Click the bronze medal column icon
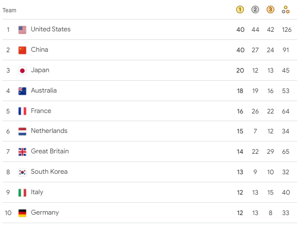Image resolution: width=299 pixels, height=226 pixels. click(270, 9)
